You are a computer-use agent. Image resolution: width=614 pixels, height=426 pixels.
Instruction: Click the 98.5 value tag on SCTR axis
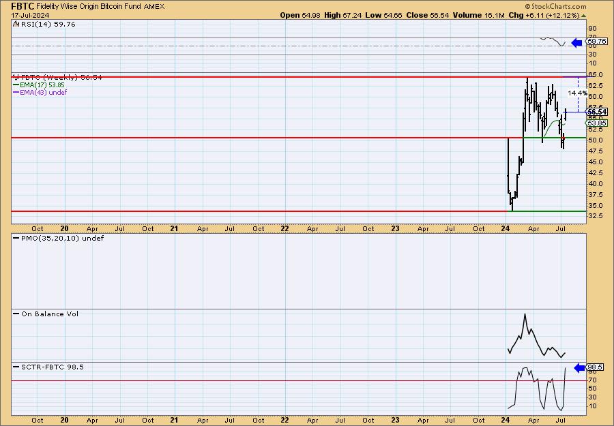[595, 367]
